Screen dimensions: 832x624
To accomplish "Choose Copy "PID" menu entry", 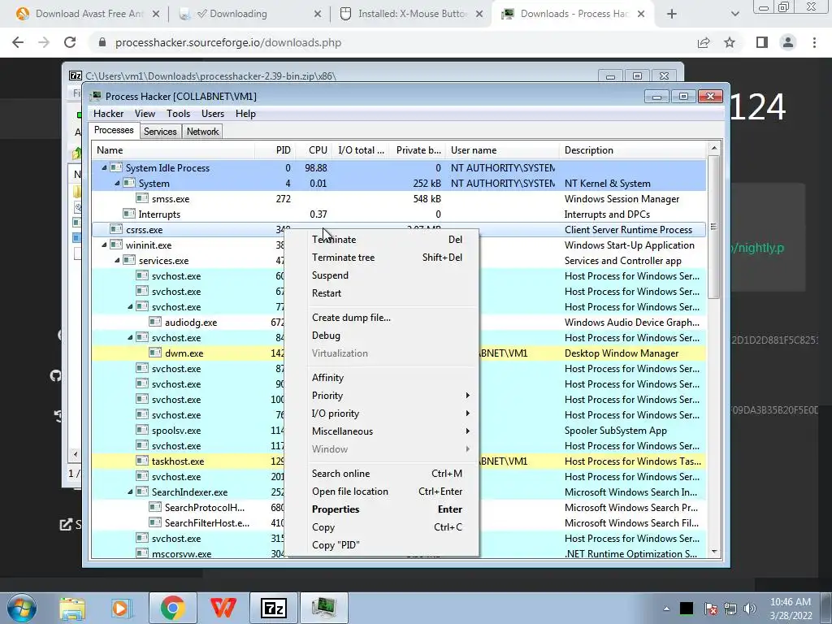I will click(x=391, y=545).
